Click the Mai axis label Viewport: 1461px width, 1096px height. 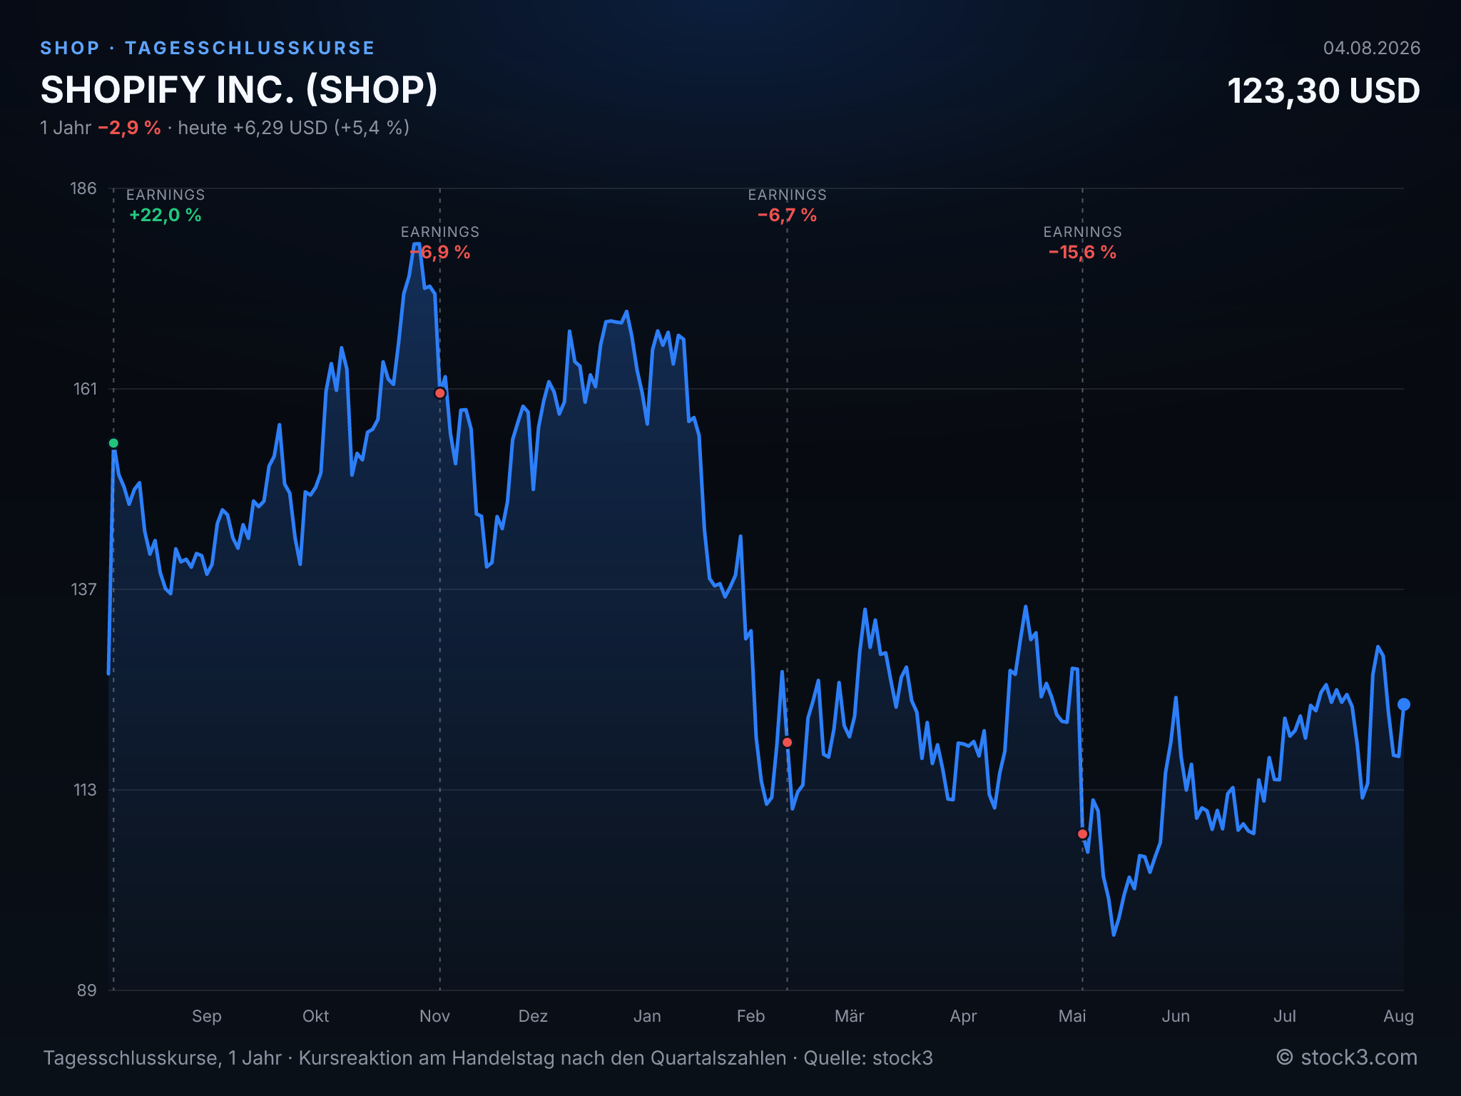tap(1072, 1016)
